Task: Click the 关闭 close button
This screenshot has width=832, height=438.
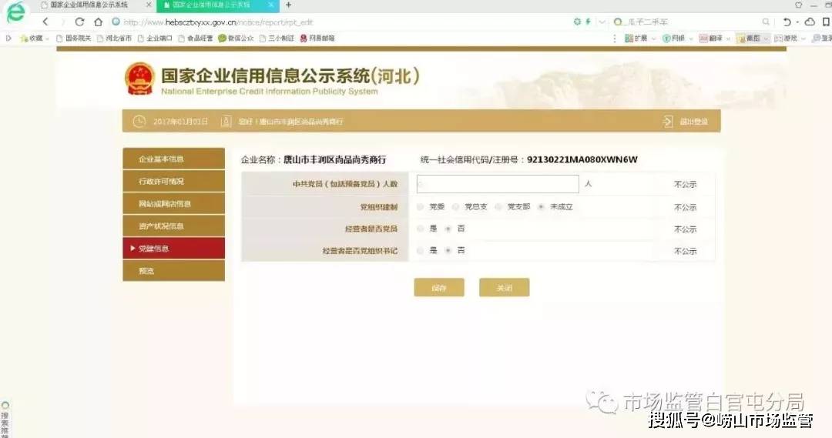Action: 504,288
